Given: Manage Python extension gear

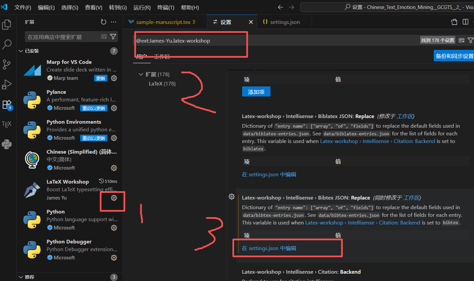Looking at the screenshot, I should click(x=114, y=228).
